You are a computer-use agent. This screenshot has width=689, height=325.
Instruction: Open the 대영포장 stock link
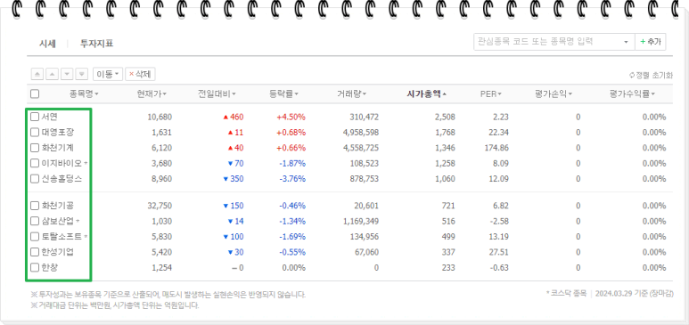58,132
